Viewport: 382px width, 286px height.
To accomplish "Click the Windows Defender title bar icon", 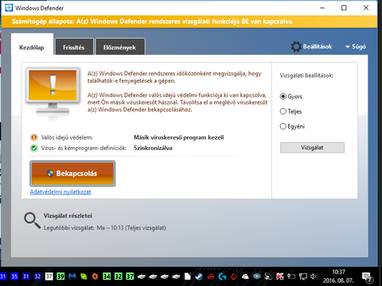I will tap(9, 8).
